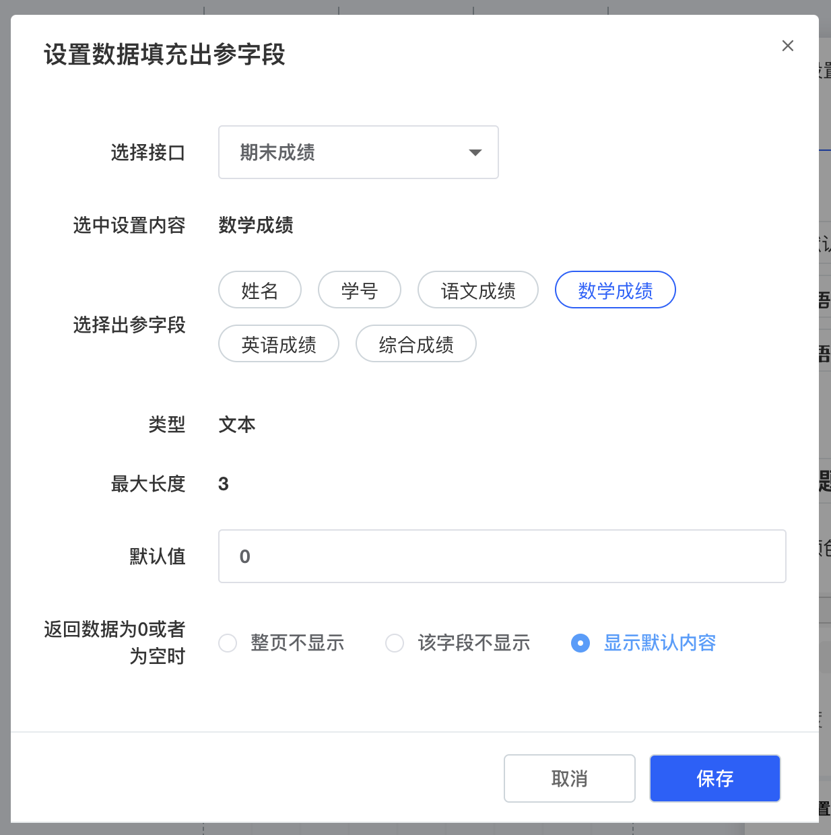Click the dialog title 设置数据填充出参字段
831x835 pixels.
(x=164, y=55)
